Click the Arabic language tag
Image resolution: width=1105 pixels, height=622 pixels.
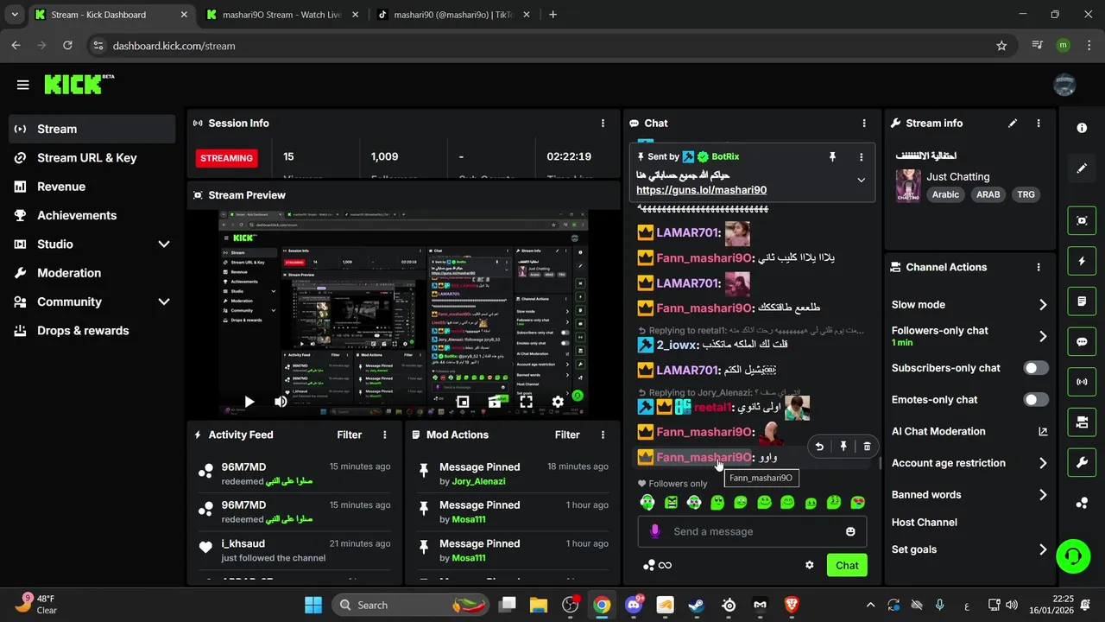click(945, 194)
